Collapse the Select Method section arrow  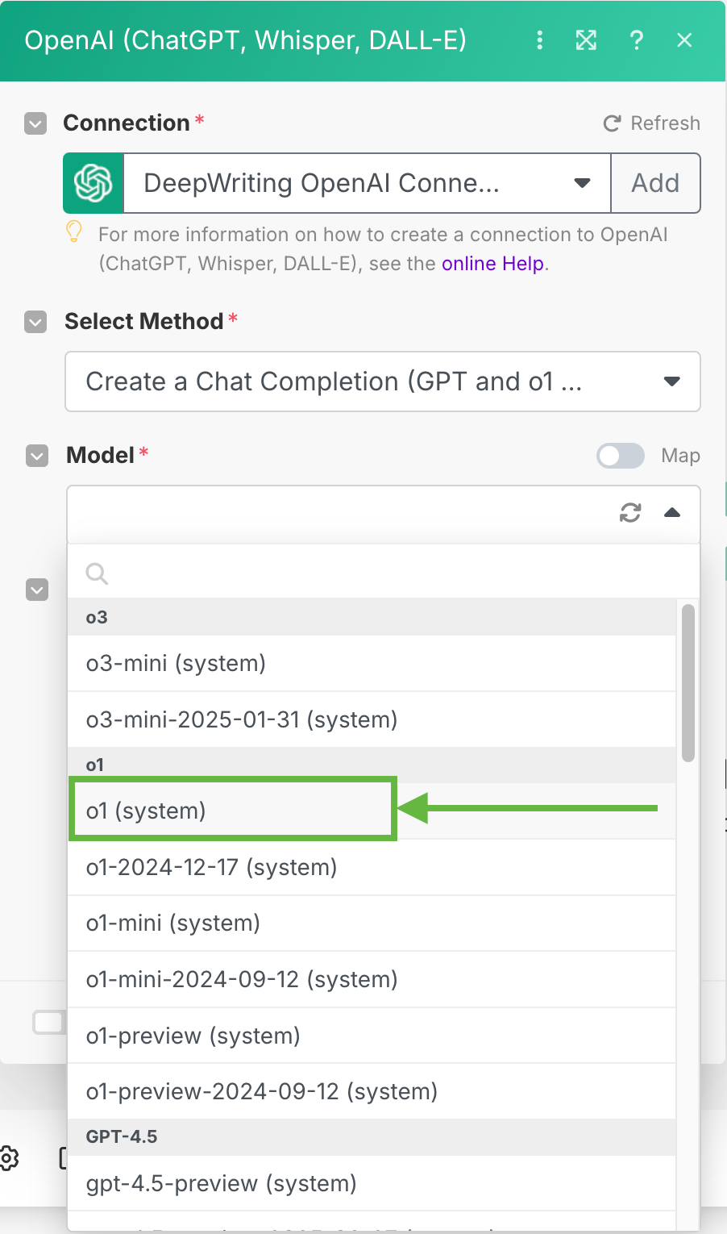point(35,322)
